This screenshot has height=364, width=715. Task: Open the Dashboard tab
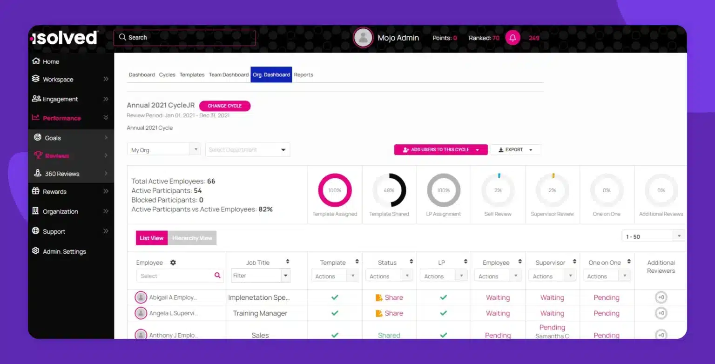tap(142, 74)
